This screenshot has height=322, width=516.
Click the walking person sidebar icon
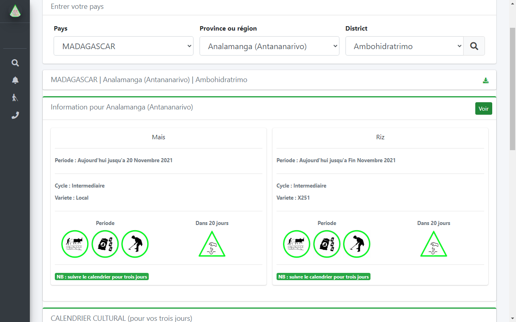tap(15, 97)
